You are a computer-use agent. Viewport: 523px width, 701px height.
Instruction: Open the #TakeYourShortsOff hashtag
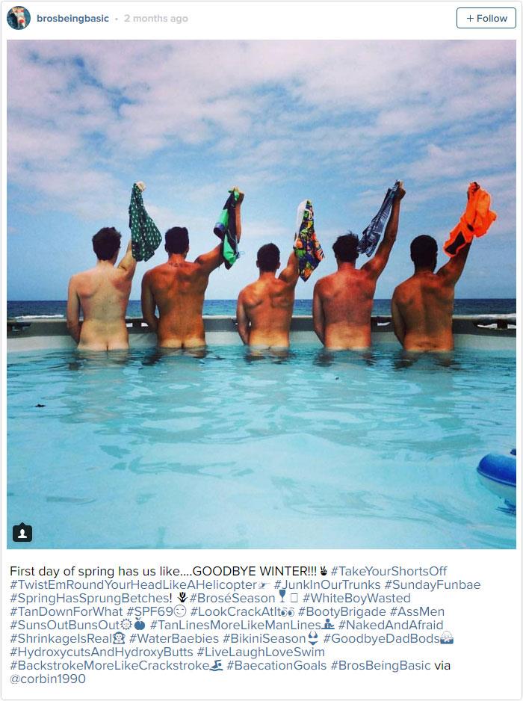(x=389, y=571)
